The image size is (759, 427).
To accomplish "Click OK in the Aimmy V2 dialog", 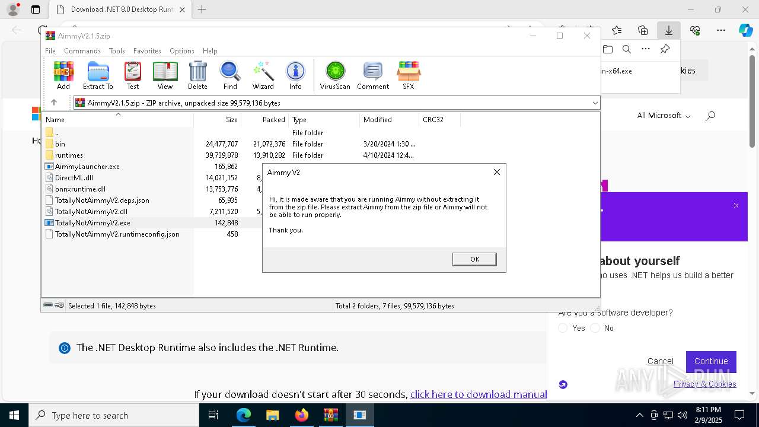I will 474,259.
